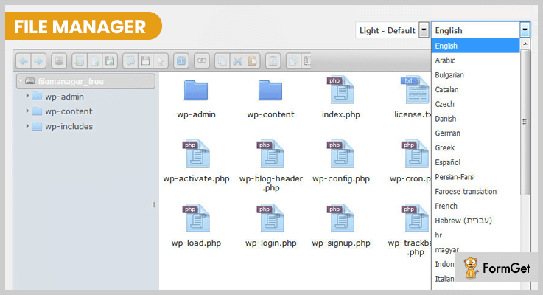Viewport: 543px width, 295px height.
Task: Click the Download floppy disk icon
Action: click(x=145, y=61)
